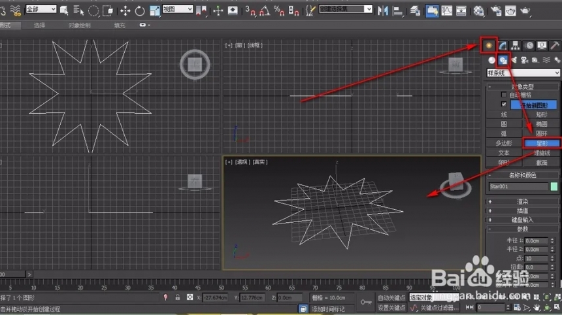The height and width of the screenshot is (315, 562).
Task: Toggle Window/Crossing selection mode
Action: tap(108, 10)
